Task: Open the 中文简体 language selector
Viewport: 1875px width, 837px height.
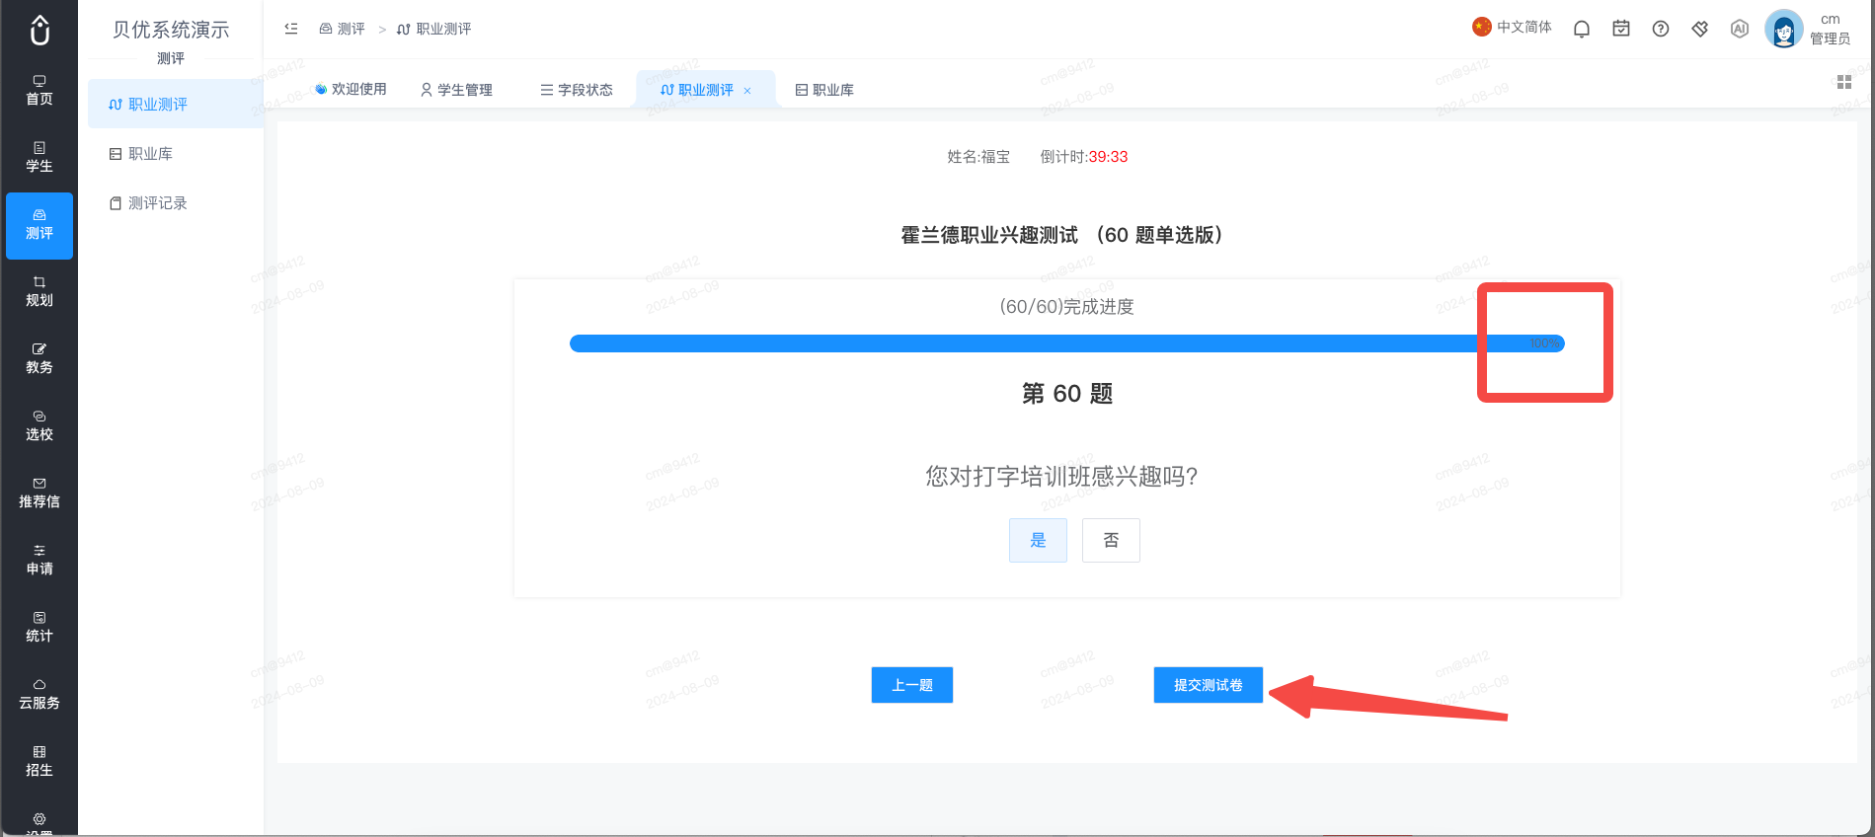Action: coord(1512,27)
